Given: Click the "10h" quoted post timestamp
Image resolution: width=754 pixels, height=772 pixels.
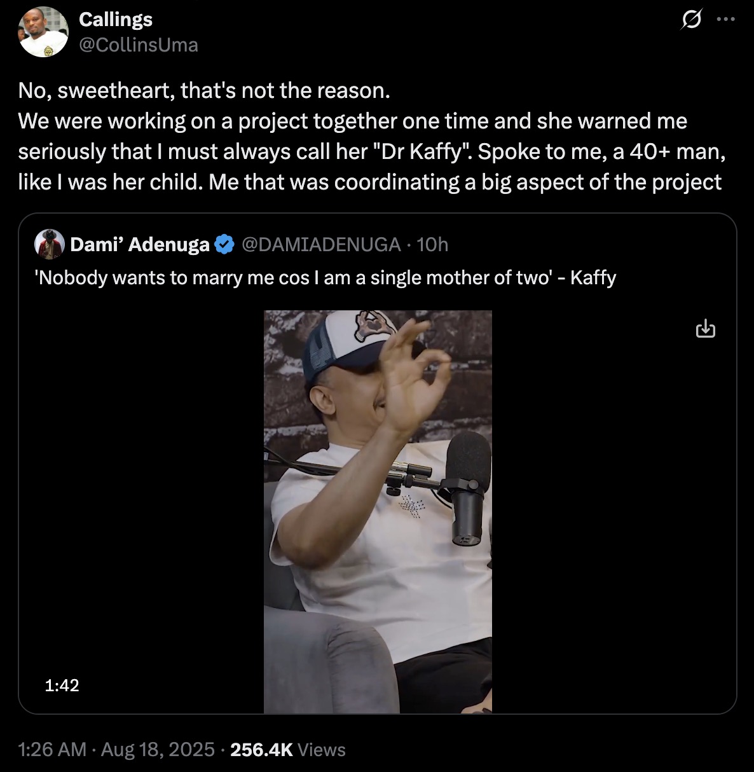Looking at the screenshot, I should (x=433, y=244).
